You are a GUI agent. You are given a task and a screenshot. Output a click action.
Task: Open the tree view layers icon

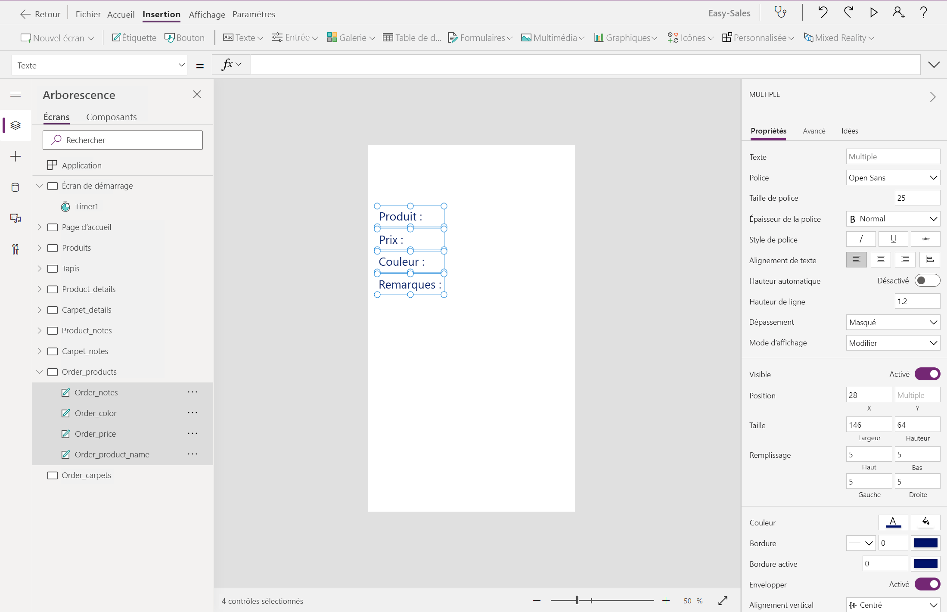coord(16,125)
